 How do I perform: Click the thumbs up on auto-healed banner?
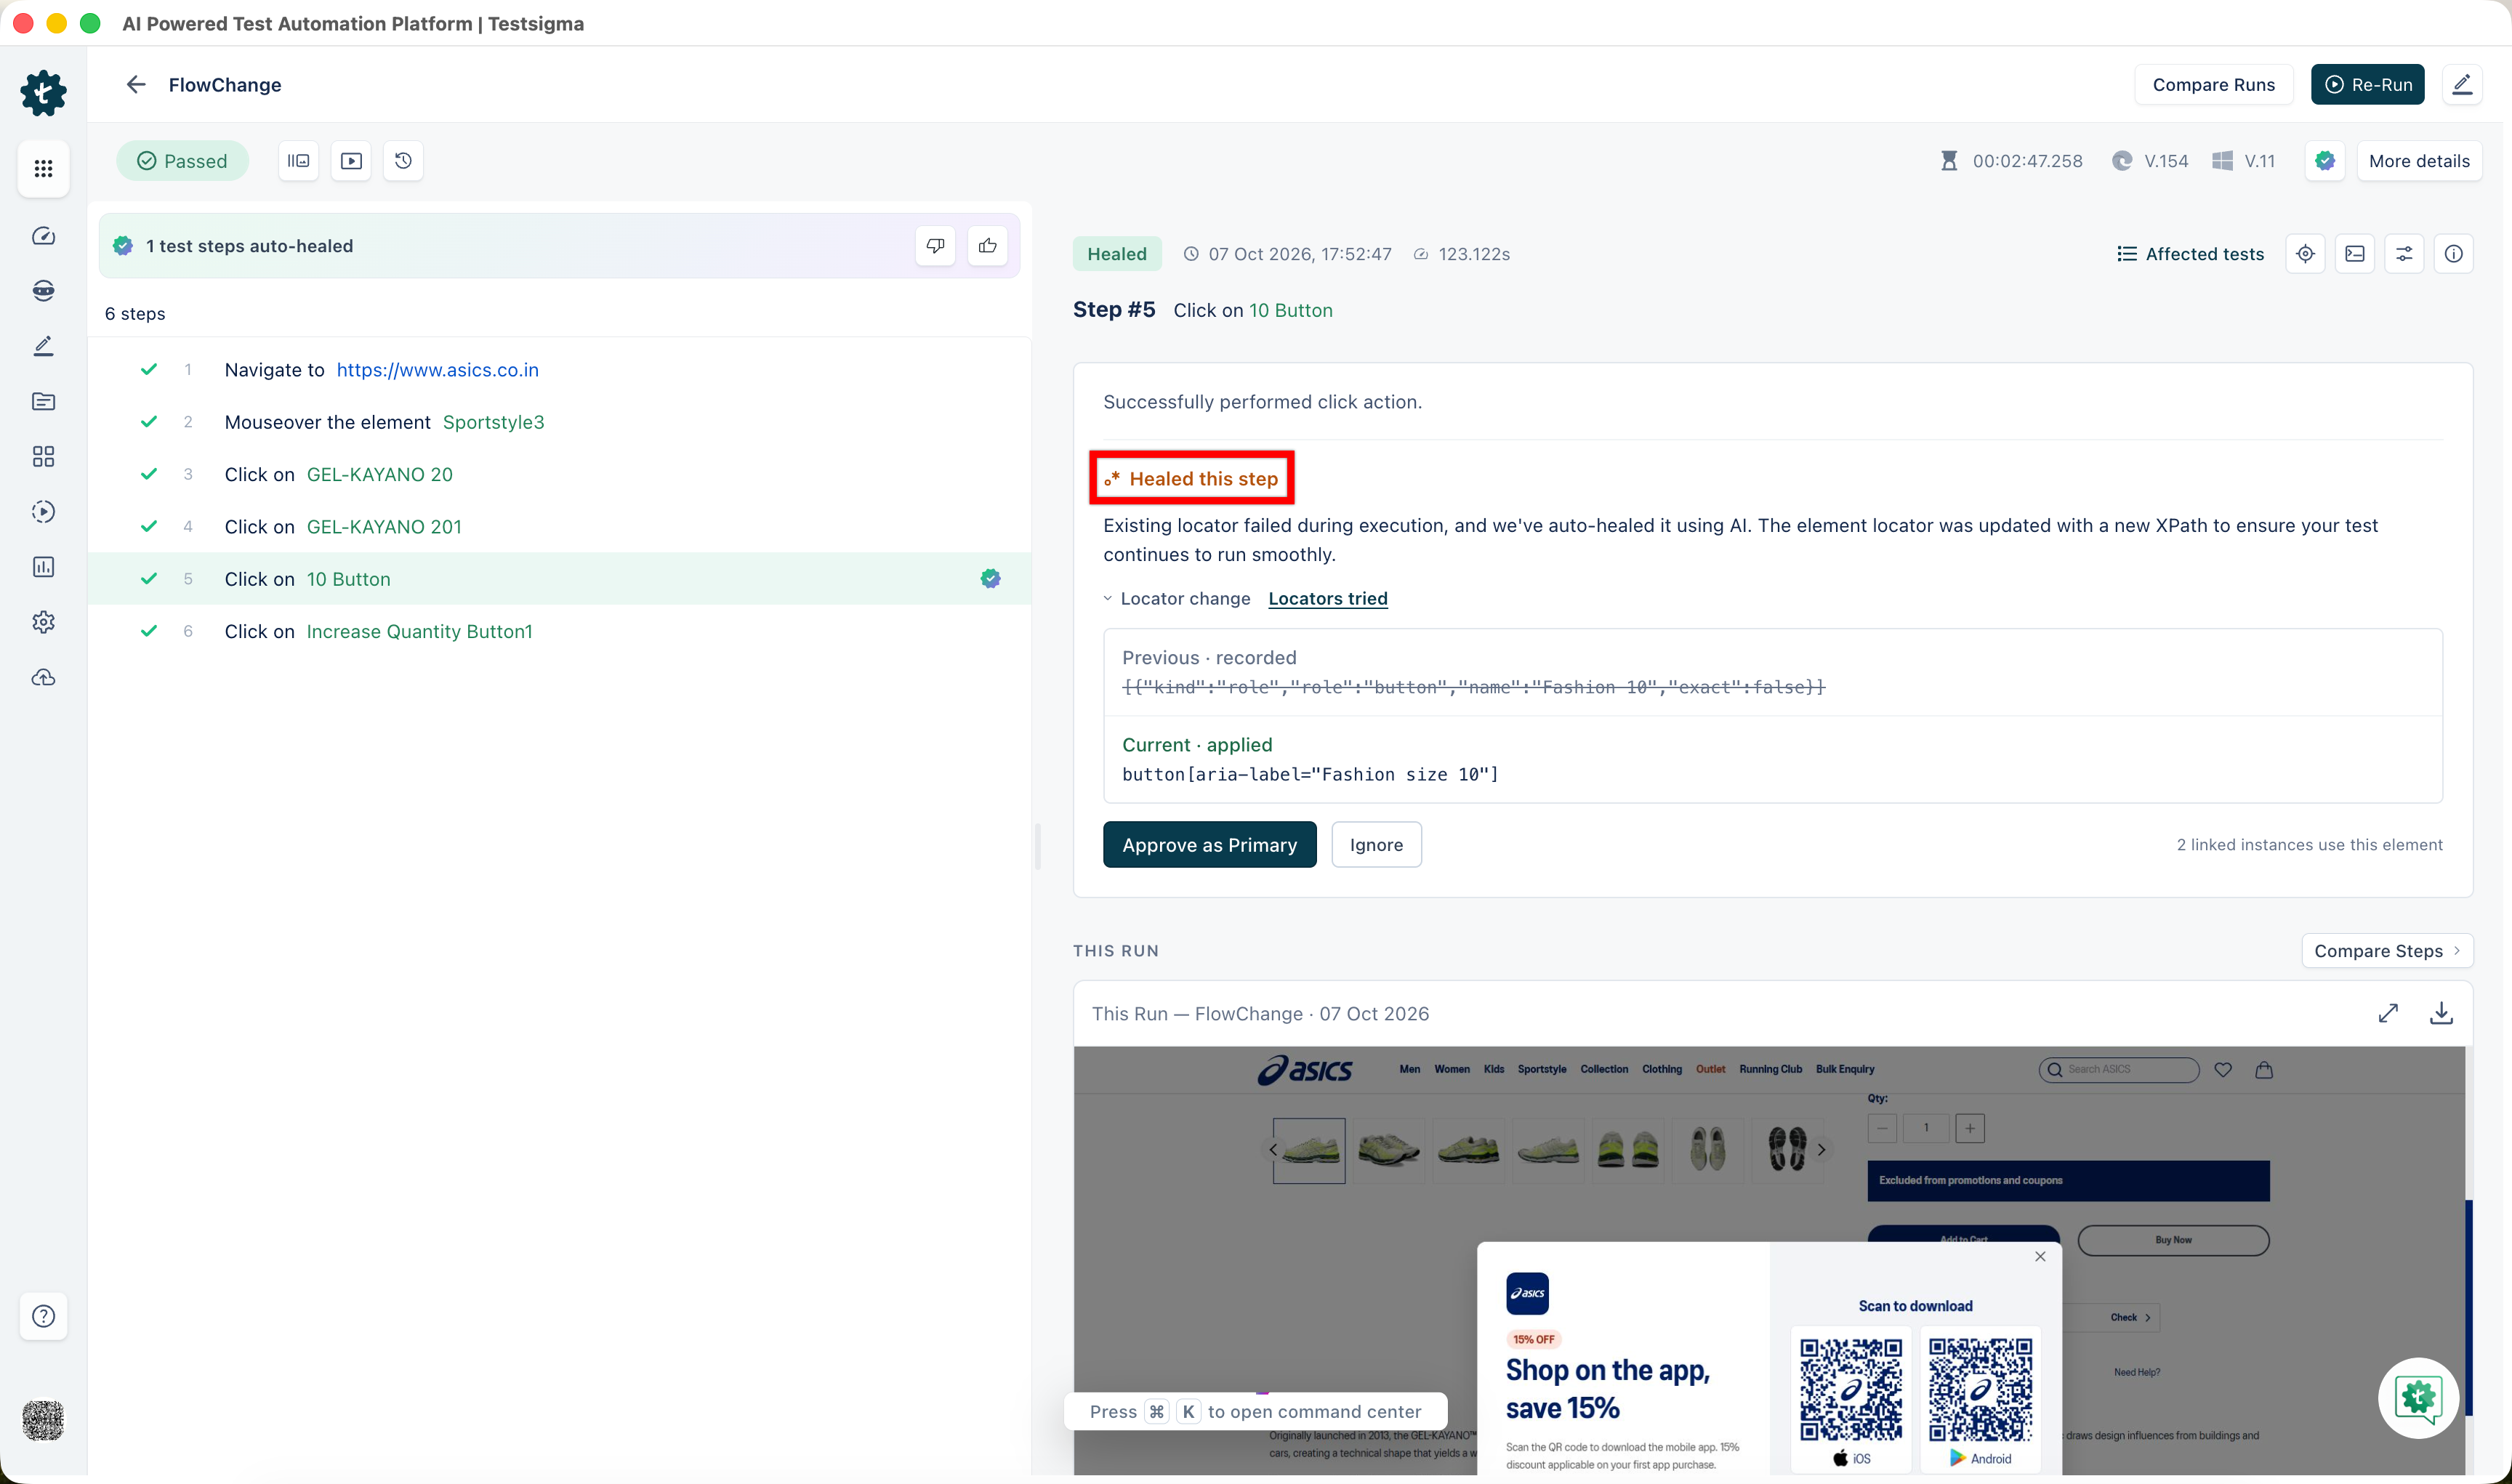coord(988,246)
